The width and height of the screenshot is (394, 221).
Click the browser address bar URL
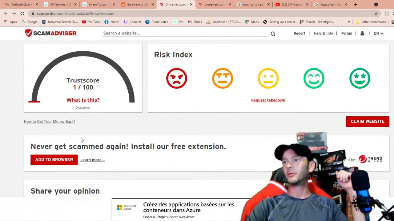tap(75, 14)
